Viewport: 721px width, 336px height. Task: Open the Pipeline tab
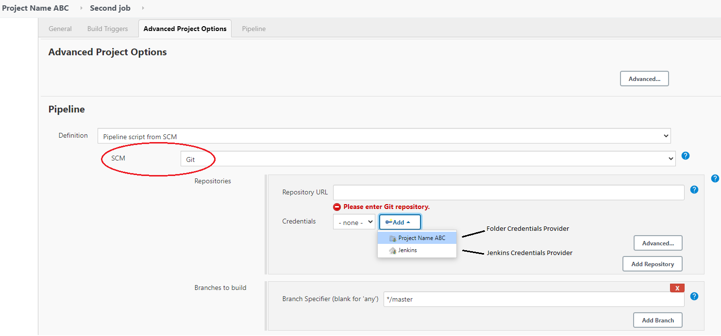point(253,29)
